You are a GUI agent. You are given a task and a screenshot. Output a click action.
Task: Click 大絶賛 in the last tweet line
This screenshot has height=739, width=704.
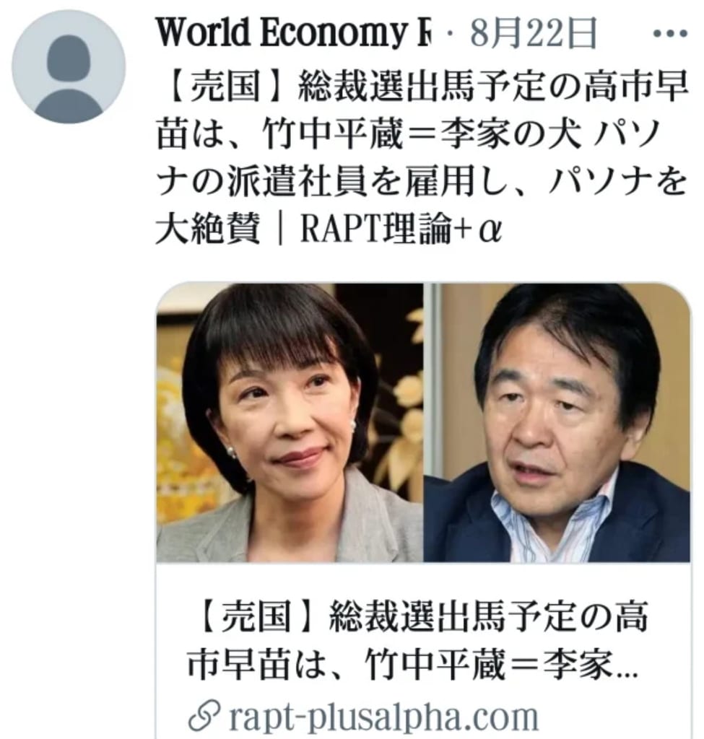pyautogui.click(x=208, y=229)
